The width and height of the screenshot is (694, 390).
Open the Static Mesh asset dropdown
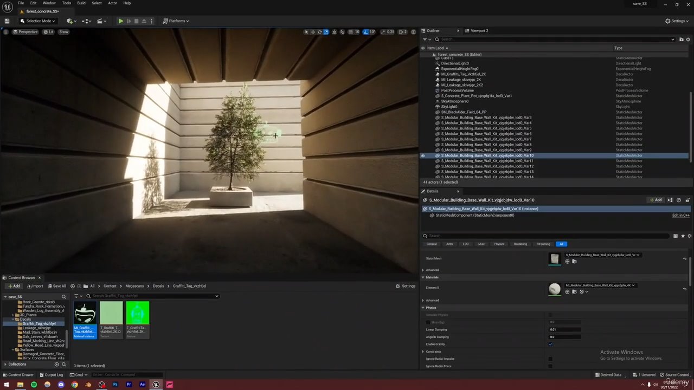point(602,255)
